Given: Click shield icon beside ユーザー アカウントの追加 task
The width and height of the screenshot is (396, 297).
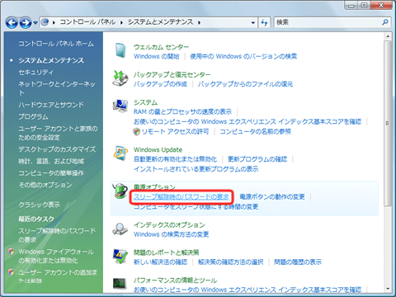Looking at the screenshot, I should pos(11,272).
